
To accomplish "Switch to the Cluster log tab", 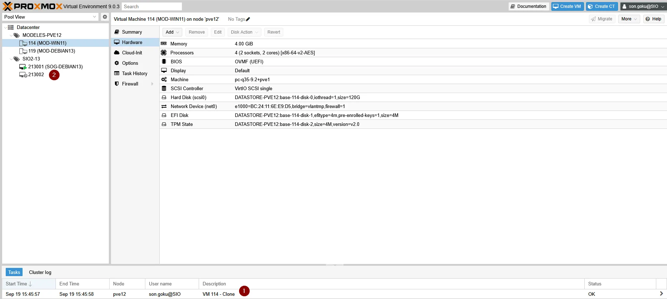I will [40, 272].
